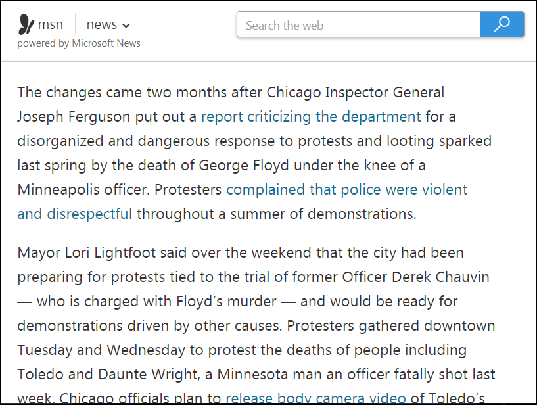The image size is (537, 405).
Task: Click the 'msn' wordmark text
Action: tap(51, 25)
